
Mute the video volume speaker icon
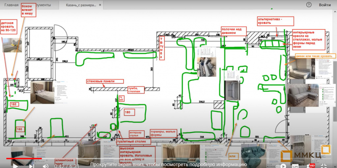(45, 166)
